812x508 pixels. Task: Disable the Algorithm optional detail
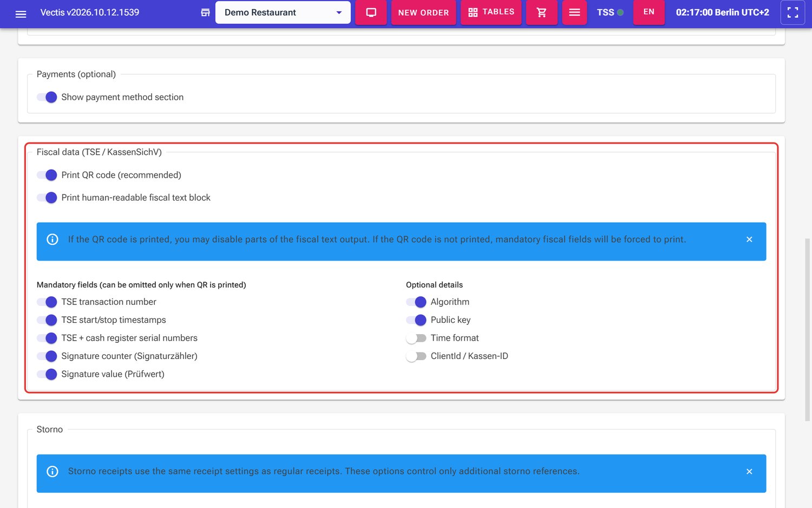(x=416, y=302)
